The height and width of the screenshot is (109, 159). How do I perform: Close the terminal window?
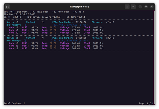click(x=152, y=7)
